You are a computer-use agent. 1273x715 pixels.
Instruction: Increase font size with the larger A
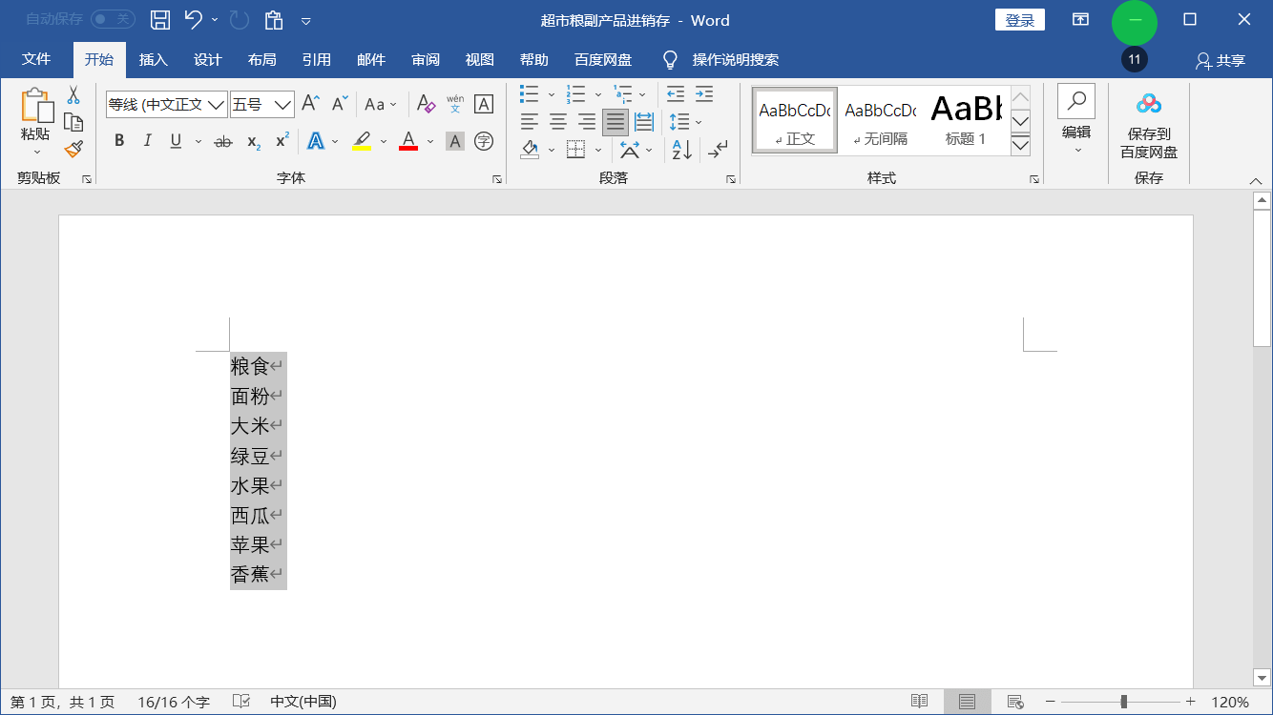[x=310, y=104]
